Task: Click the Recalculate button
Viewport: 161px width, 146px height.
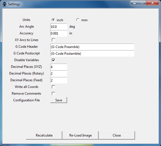Action: (44, 135)
